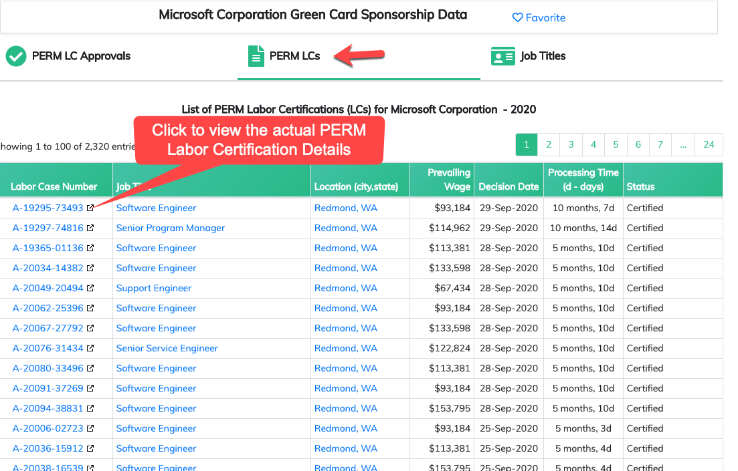Click the List of PERM Labor Certifications heading
This screenshot has height=471, width=738.
coord(359,110)
